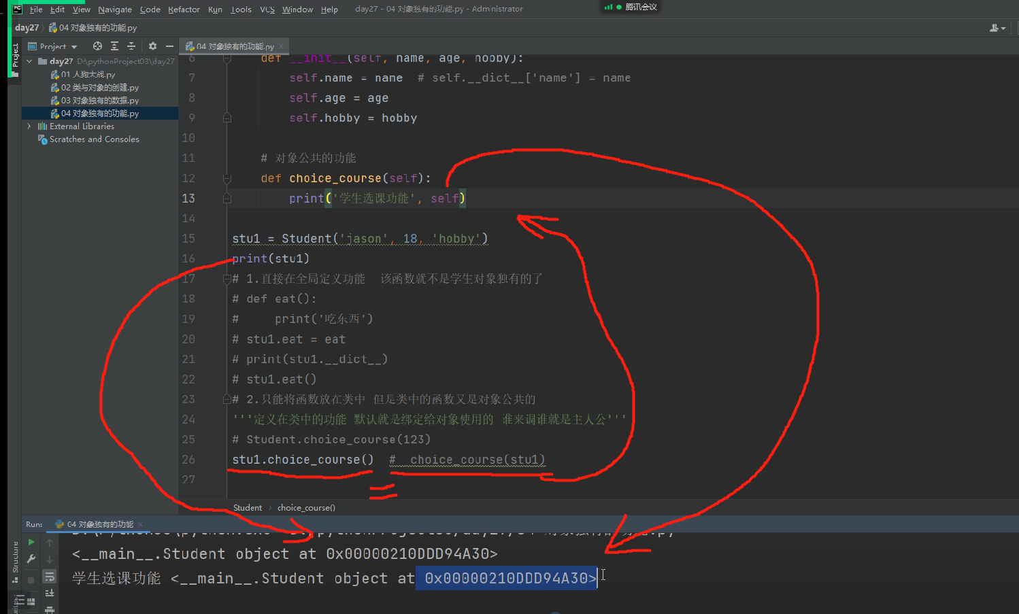Expand External Libraries node
The image size is (1019, 614).
click(x=29, y=126)
